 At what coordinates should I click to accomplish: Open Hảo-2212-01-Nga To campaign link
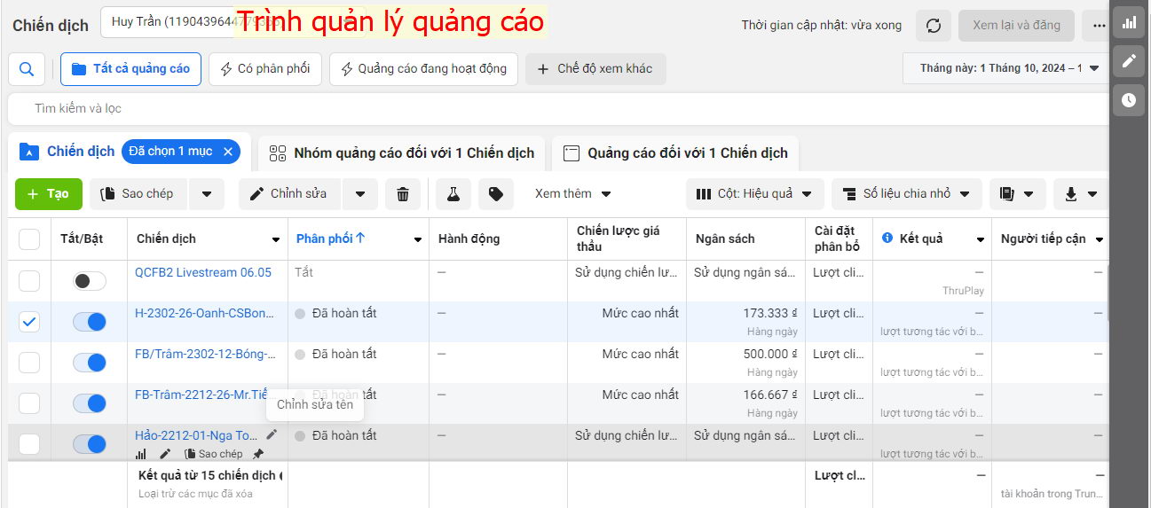pyautogui.click(x=197, y=435)
